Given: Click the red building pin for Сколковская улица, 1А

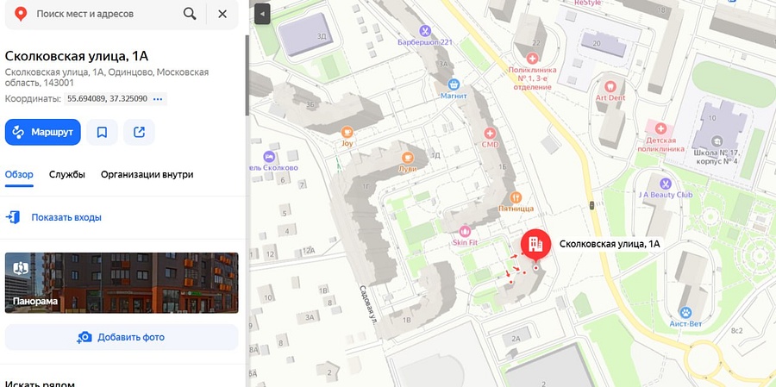Looking at the screenshot, I should [x=535, y=245].
